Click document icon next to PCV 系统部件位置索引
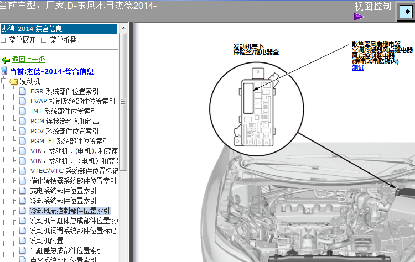Image resolution: width=415 pixels, height=262 pixels. 23,131
